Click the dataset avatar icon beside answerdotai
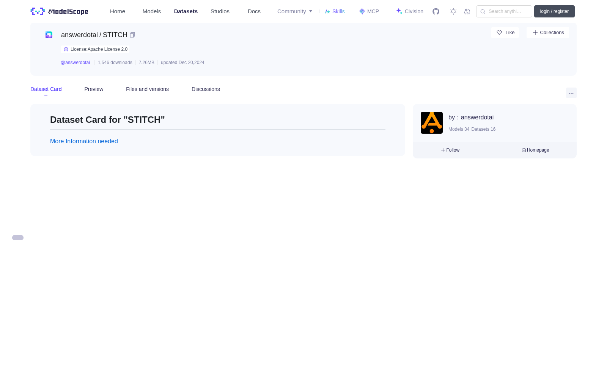This screenshot has height=379, width=607. click(49, 35)
